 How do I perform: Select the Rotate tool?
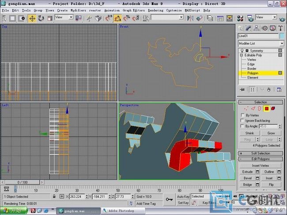(x=41, y=18)
